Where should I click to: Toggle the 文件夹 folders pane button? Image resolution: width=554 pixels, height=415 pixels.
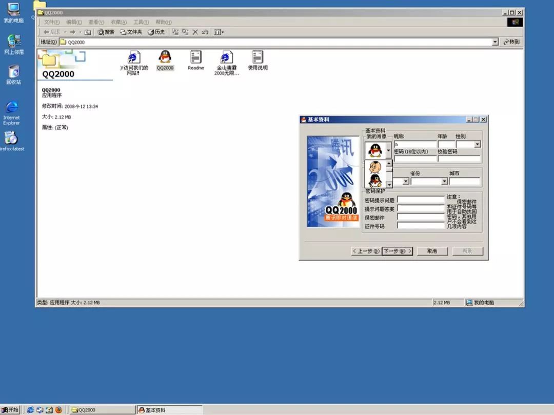131,32
